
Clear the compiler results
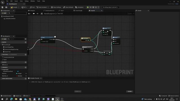130,91
